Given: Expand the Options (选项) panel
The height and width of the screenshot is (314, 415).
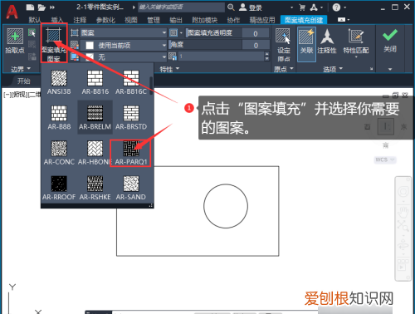Looking at the screenshot, I should click(333, 69).
